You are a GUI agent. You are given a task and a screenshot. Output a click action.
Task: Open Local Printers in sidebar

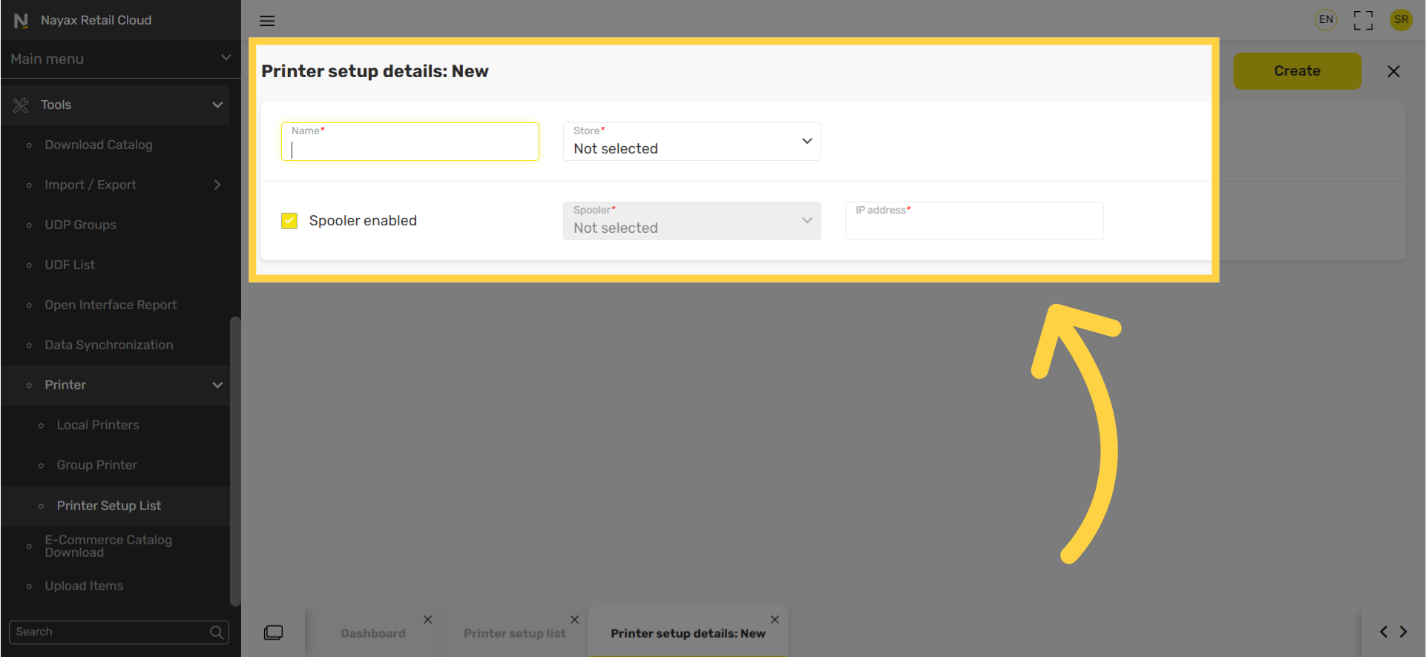pos(98,426)
